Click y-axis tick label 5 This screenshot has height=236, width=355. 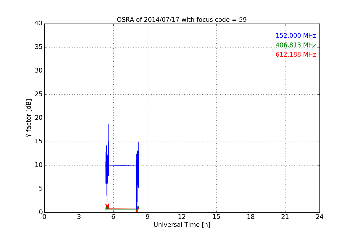click(41, 189)
